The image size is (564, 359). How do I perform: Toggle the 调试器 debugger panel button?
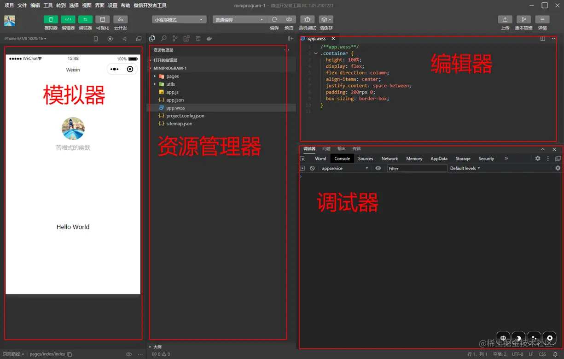pos(85,19)
